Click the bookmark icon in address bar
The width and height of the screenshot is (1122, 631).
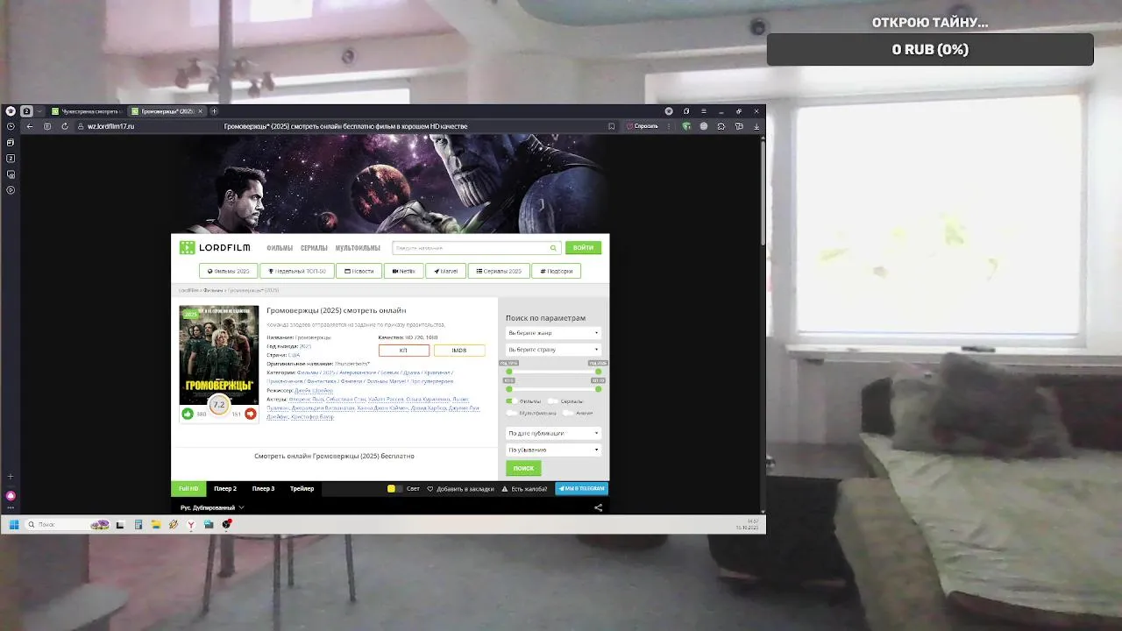point(611,126)
